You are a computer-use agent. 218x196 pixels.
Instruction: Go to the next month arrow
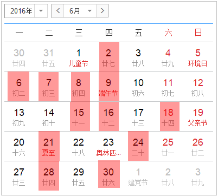(x=102, y=11)
